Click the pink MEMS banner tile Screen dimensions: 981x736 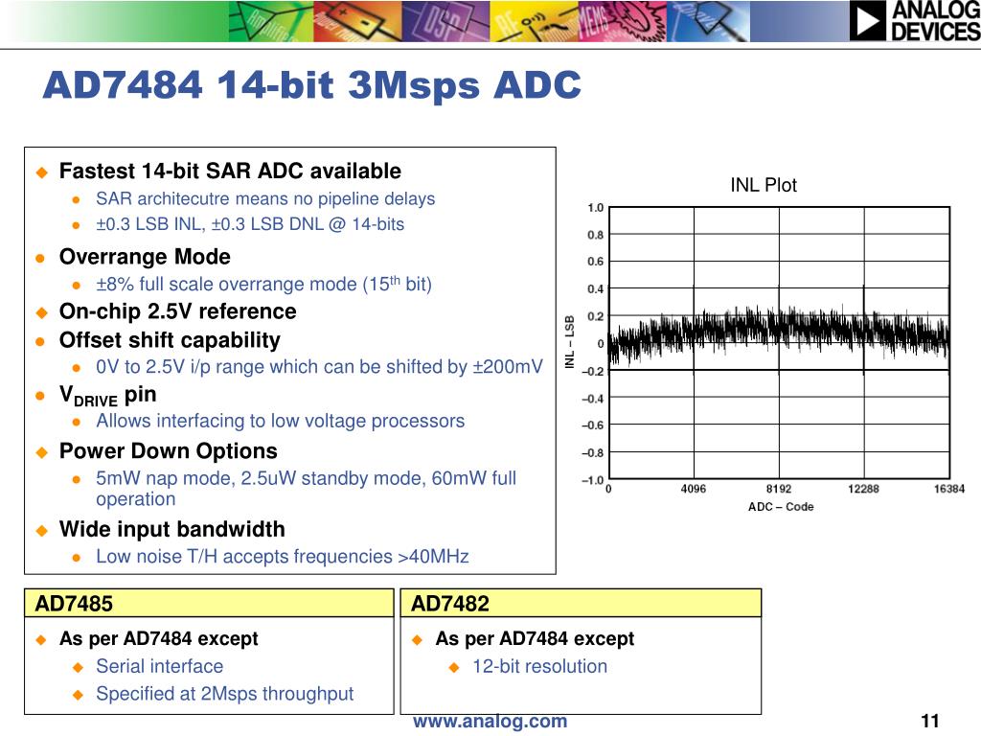coord(622,21)
